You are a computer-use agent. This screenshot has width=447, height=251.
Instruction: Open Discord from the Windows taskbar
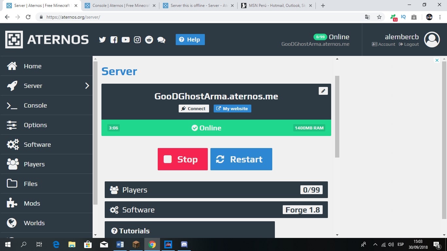coord(184,244)
